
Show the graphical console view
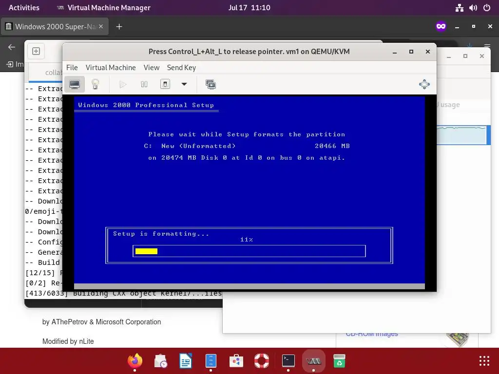pyautogui.click(x=75, y=84)
